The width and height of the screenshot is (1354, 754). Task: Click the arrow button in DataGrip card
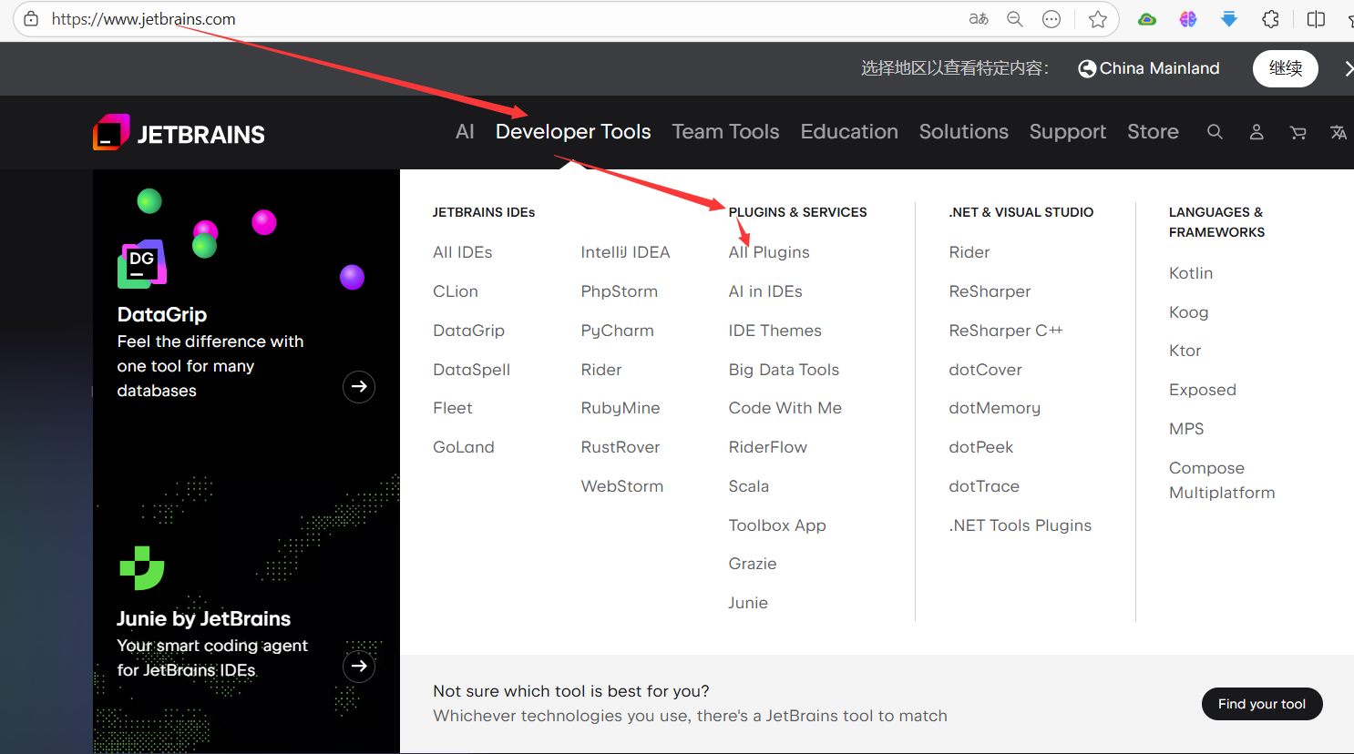click(x=359, y=387)
